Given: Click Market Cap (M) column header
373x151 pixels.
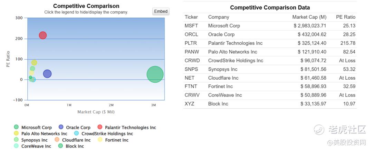Looking at the screenshot, I should 309,17.
